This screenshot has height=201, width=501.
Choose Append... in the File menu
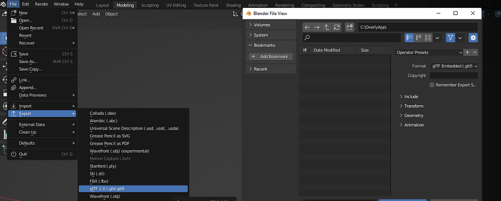(x=42, y=87)
